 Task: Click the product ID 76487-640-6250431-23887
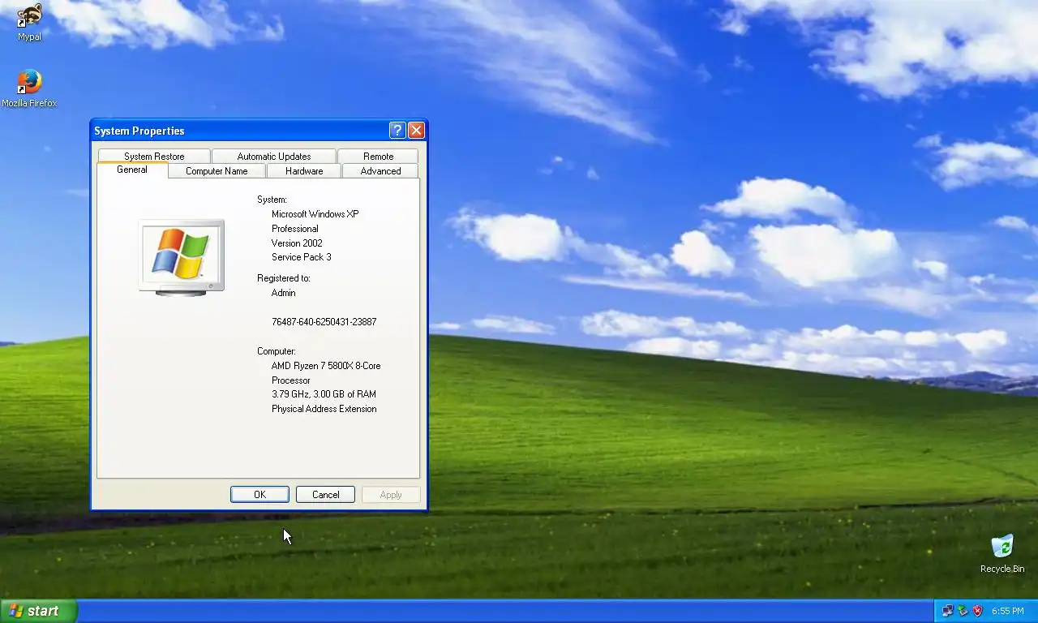[x=324, y=322]
